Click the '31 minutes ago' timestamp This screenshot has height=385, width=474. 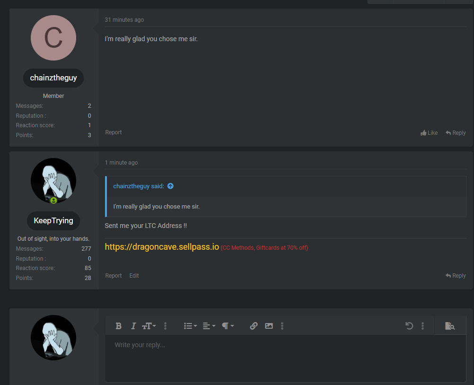pos(124,20)
